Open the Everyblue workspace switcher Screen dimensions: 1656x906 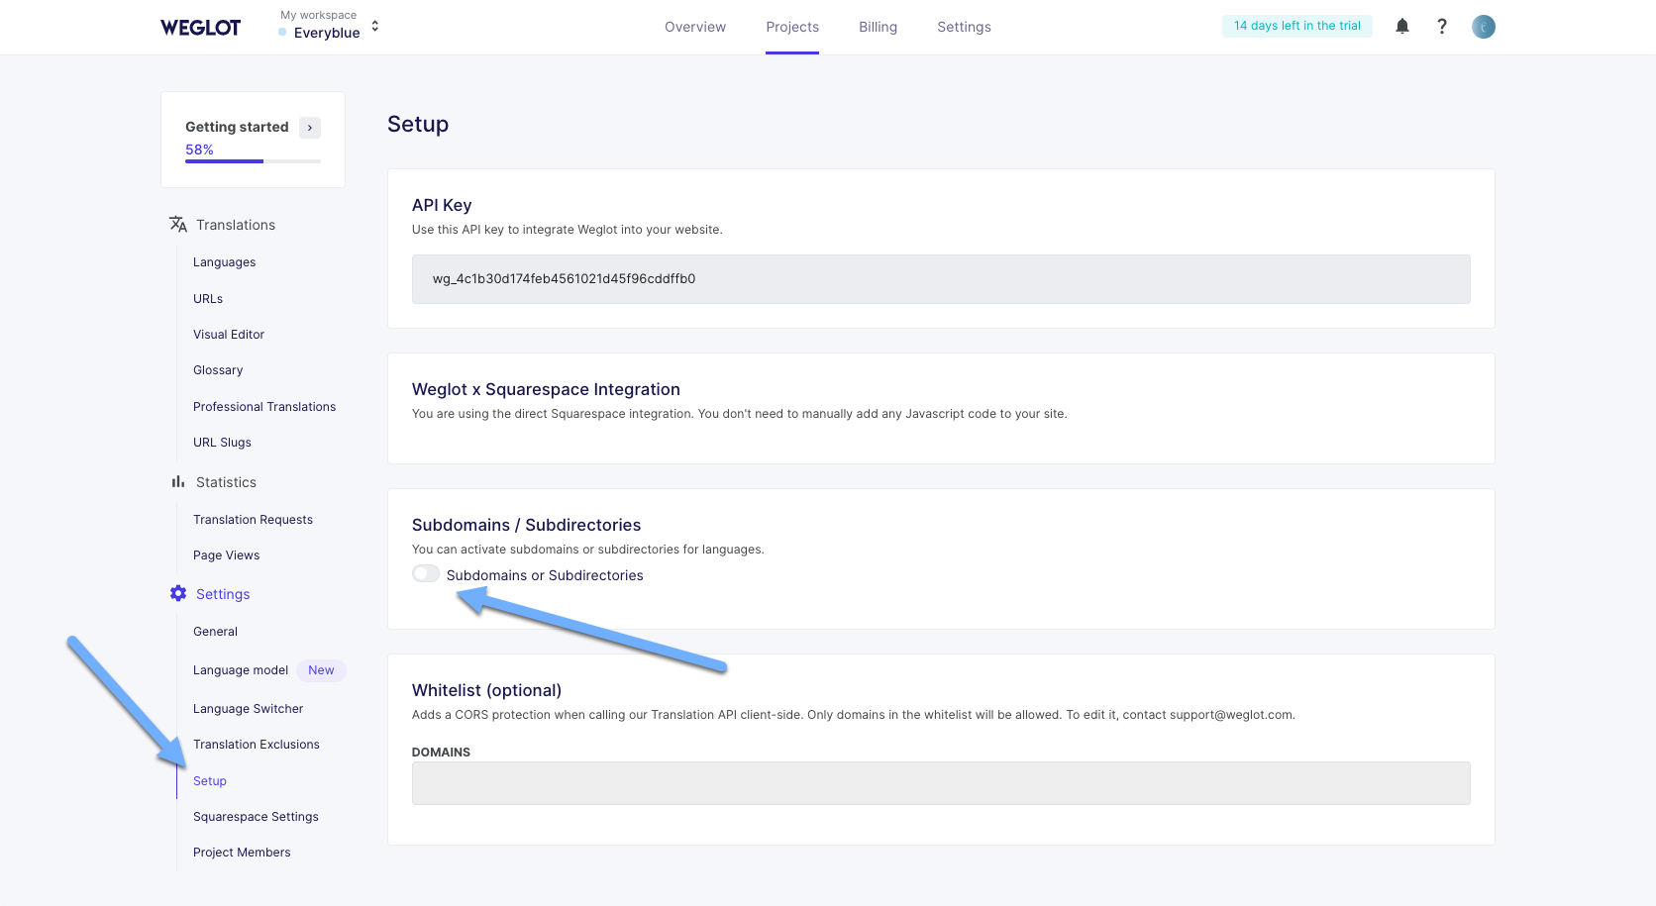pos(330,25)
